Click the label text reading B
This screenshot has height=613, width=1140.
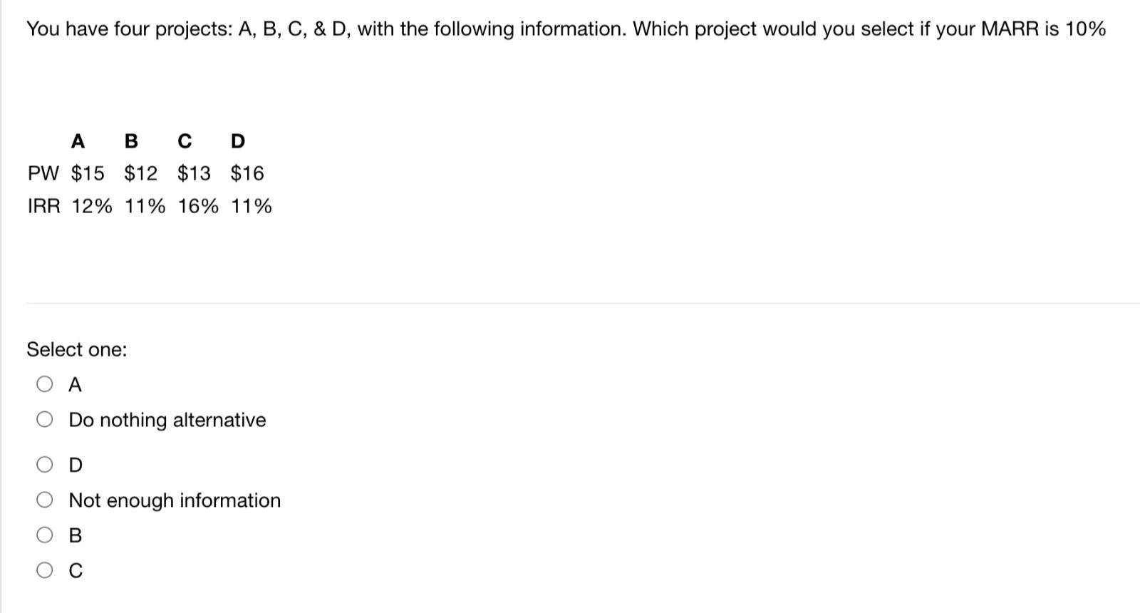pyautogui.click(x=75, y=535)
